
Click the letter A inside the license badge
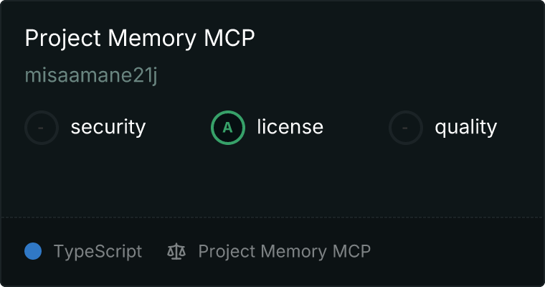(x=227, y=128)
